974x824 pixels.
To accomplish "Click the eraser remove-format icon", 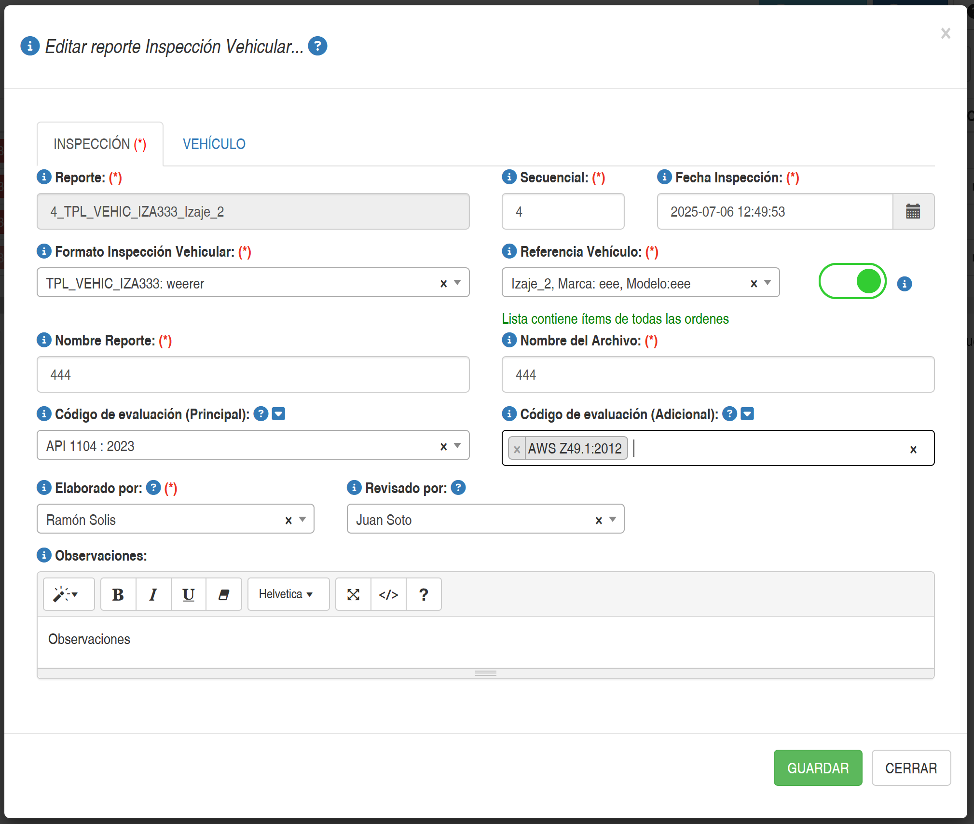I will [x=223, y=594].
